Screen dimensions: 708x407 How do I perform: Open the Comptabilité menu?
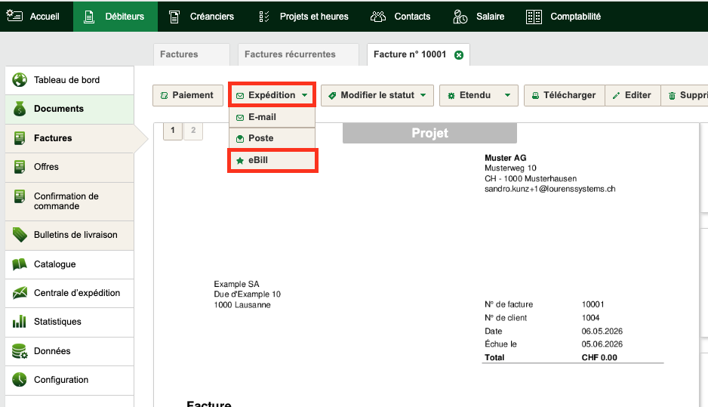click(564, 17)
